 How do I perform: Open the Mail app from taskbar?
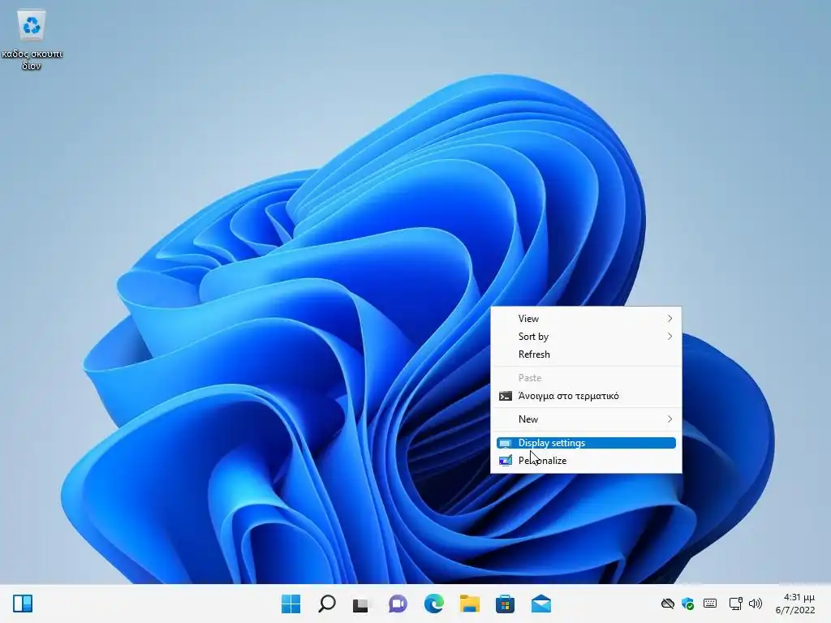click(541, 604)
